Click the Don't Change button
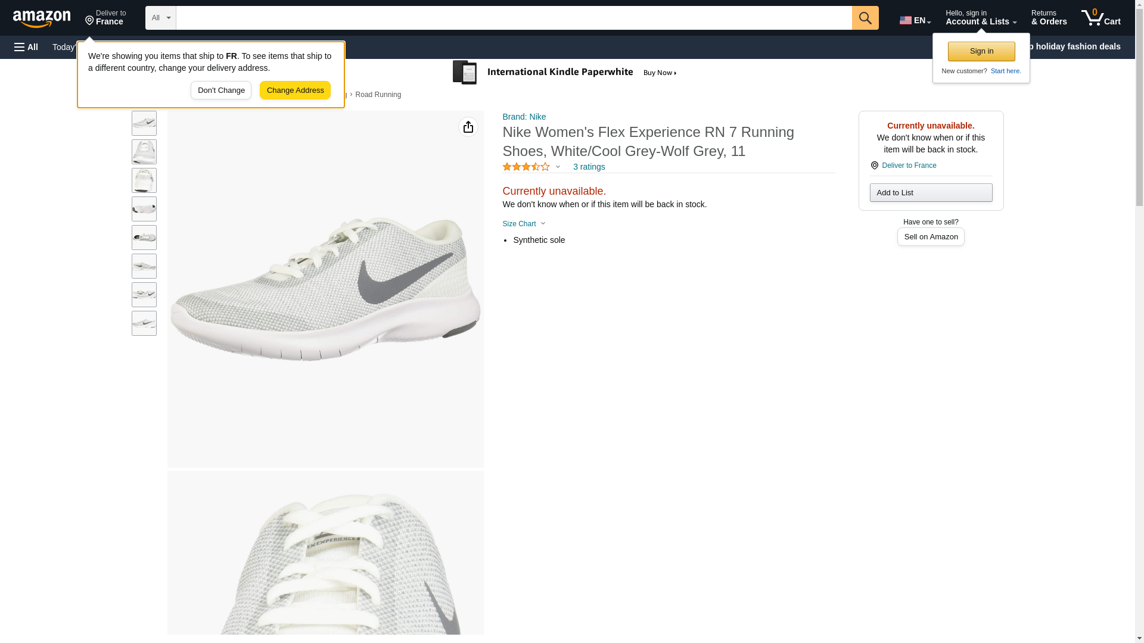Image resolution: width=1144 pixels, height=643 pixels. pyautogui.click(x=221, y=90)
